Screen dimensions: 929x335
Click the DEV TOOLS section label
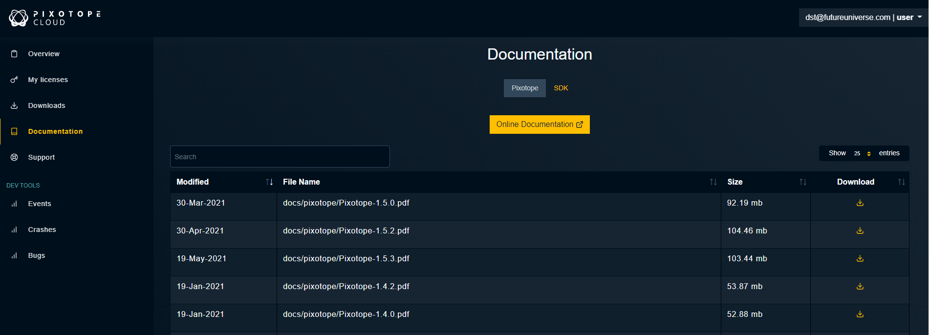(23, 186)
